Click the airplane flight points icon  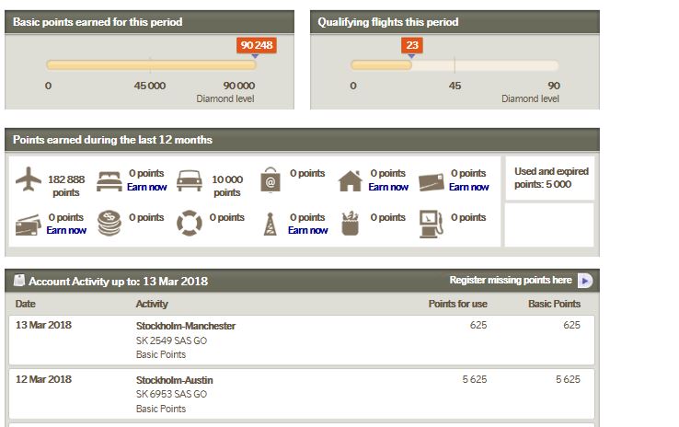pos(29,181)
